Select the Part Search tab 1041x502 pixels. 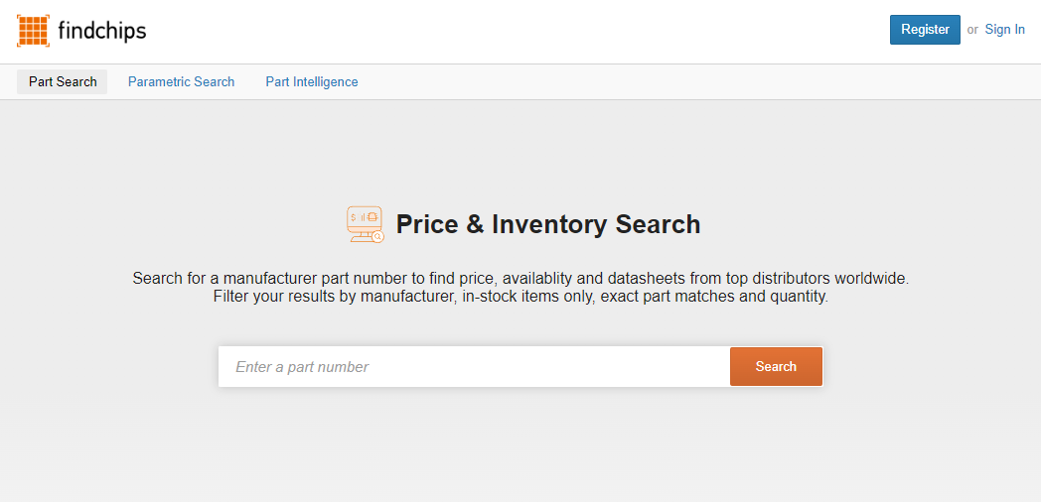pyautogui.click(x=63, y=81)
